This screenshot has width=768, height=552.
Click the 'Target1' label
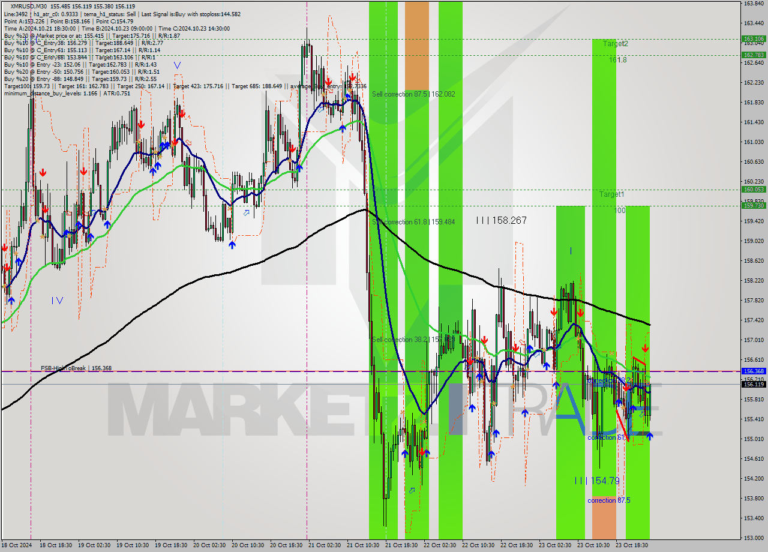[x=612, y=194]
